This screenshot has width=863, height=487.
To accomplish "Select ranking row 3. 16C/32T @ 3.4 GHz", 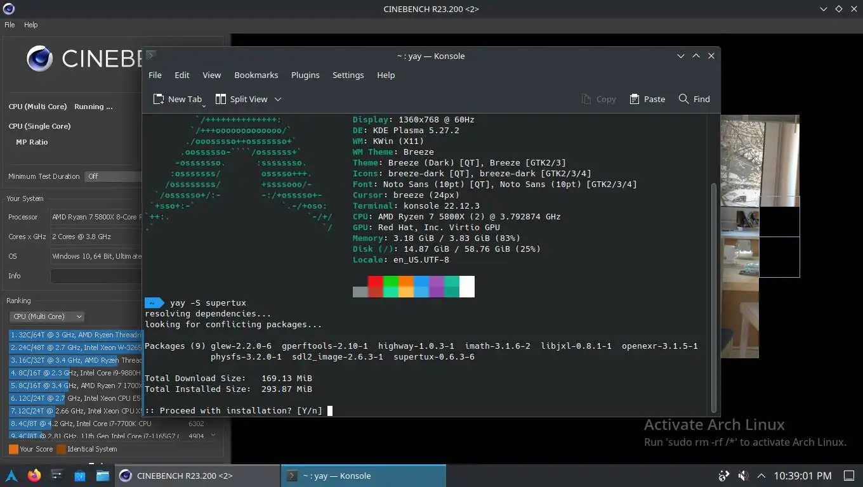I will point(76,360).
